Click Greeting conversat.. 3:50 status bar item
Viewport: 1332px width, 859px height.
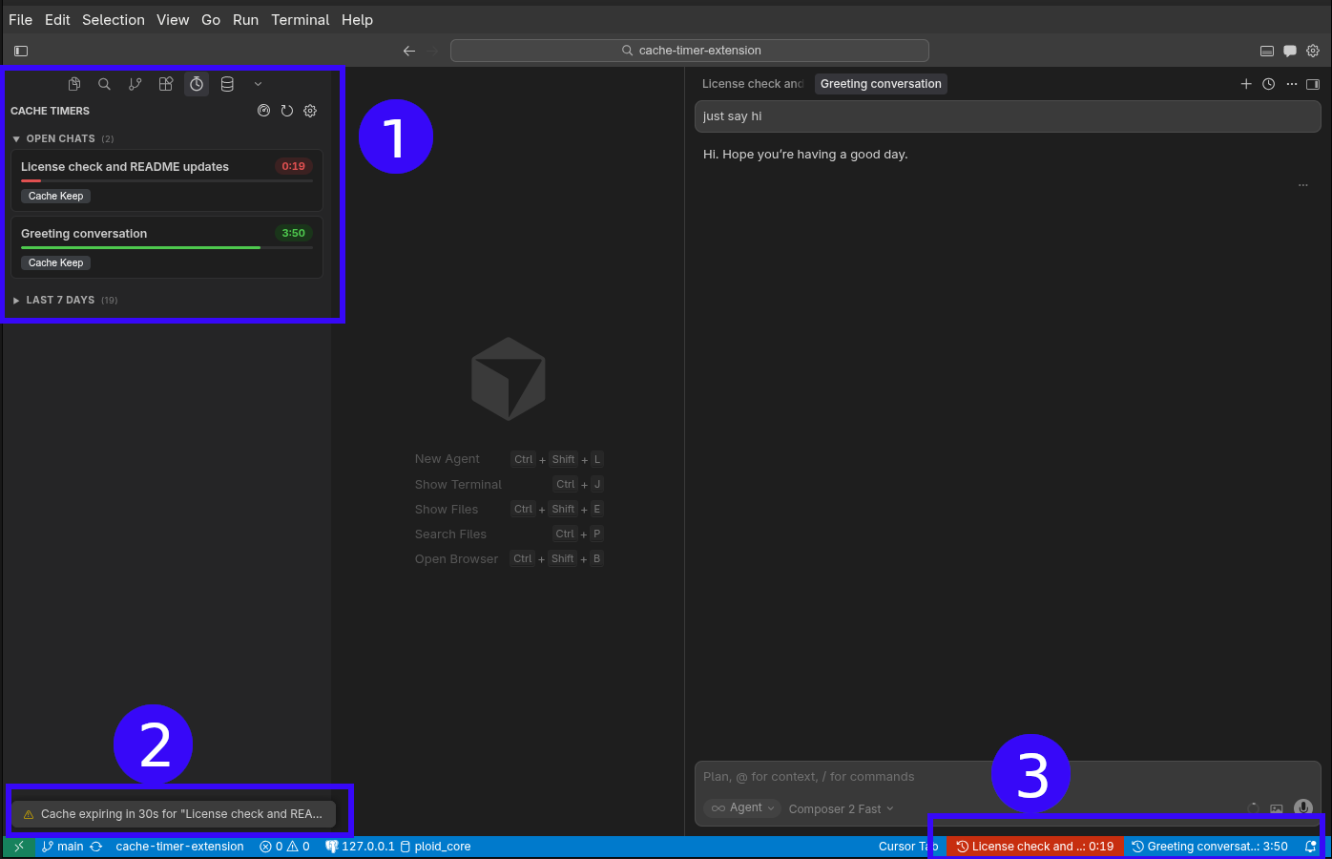1210,847
